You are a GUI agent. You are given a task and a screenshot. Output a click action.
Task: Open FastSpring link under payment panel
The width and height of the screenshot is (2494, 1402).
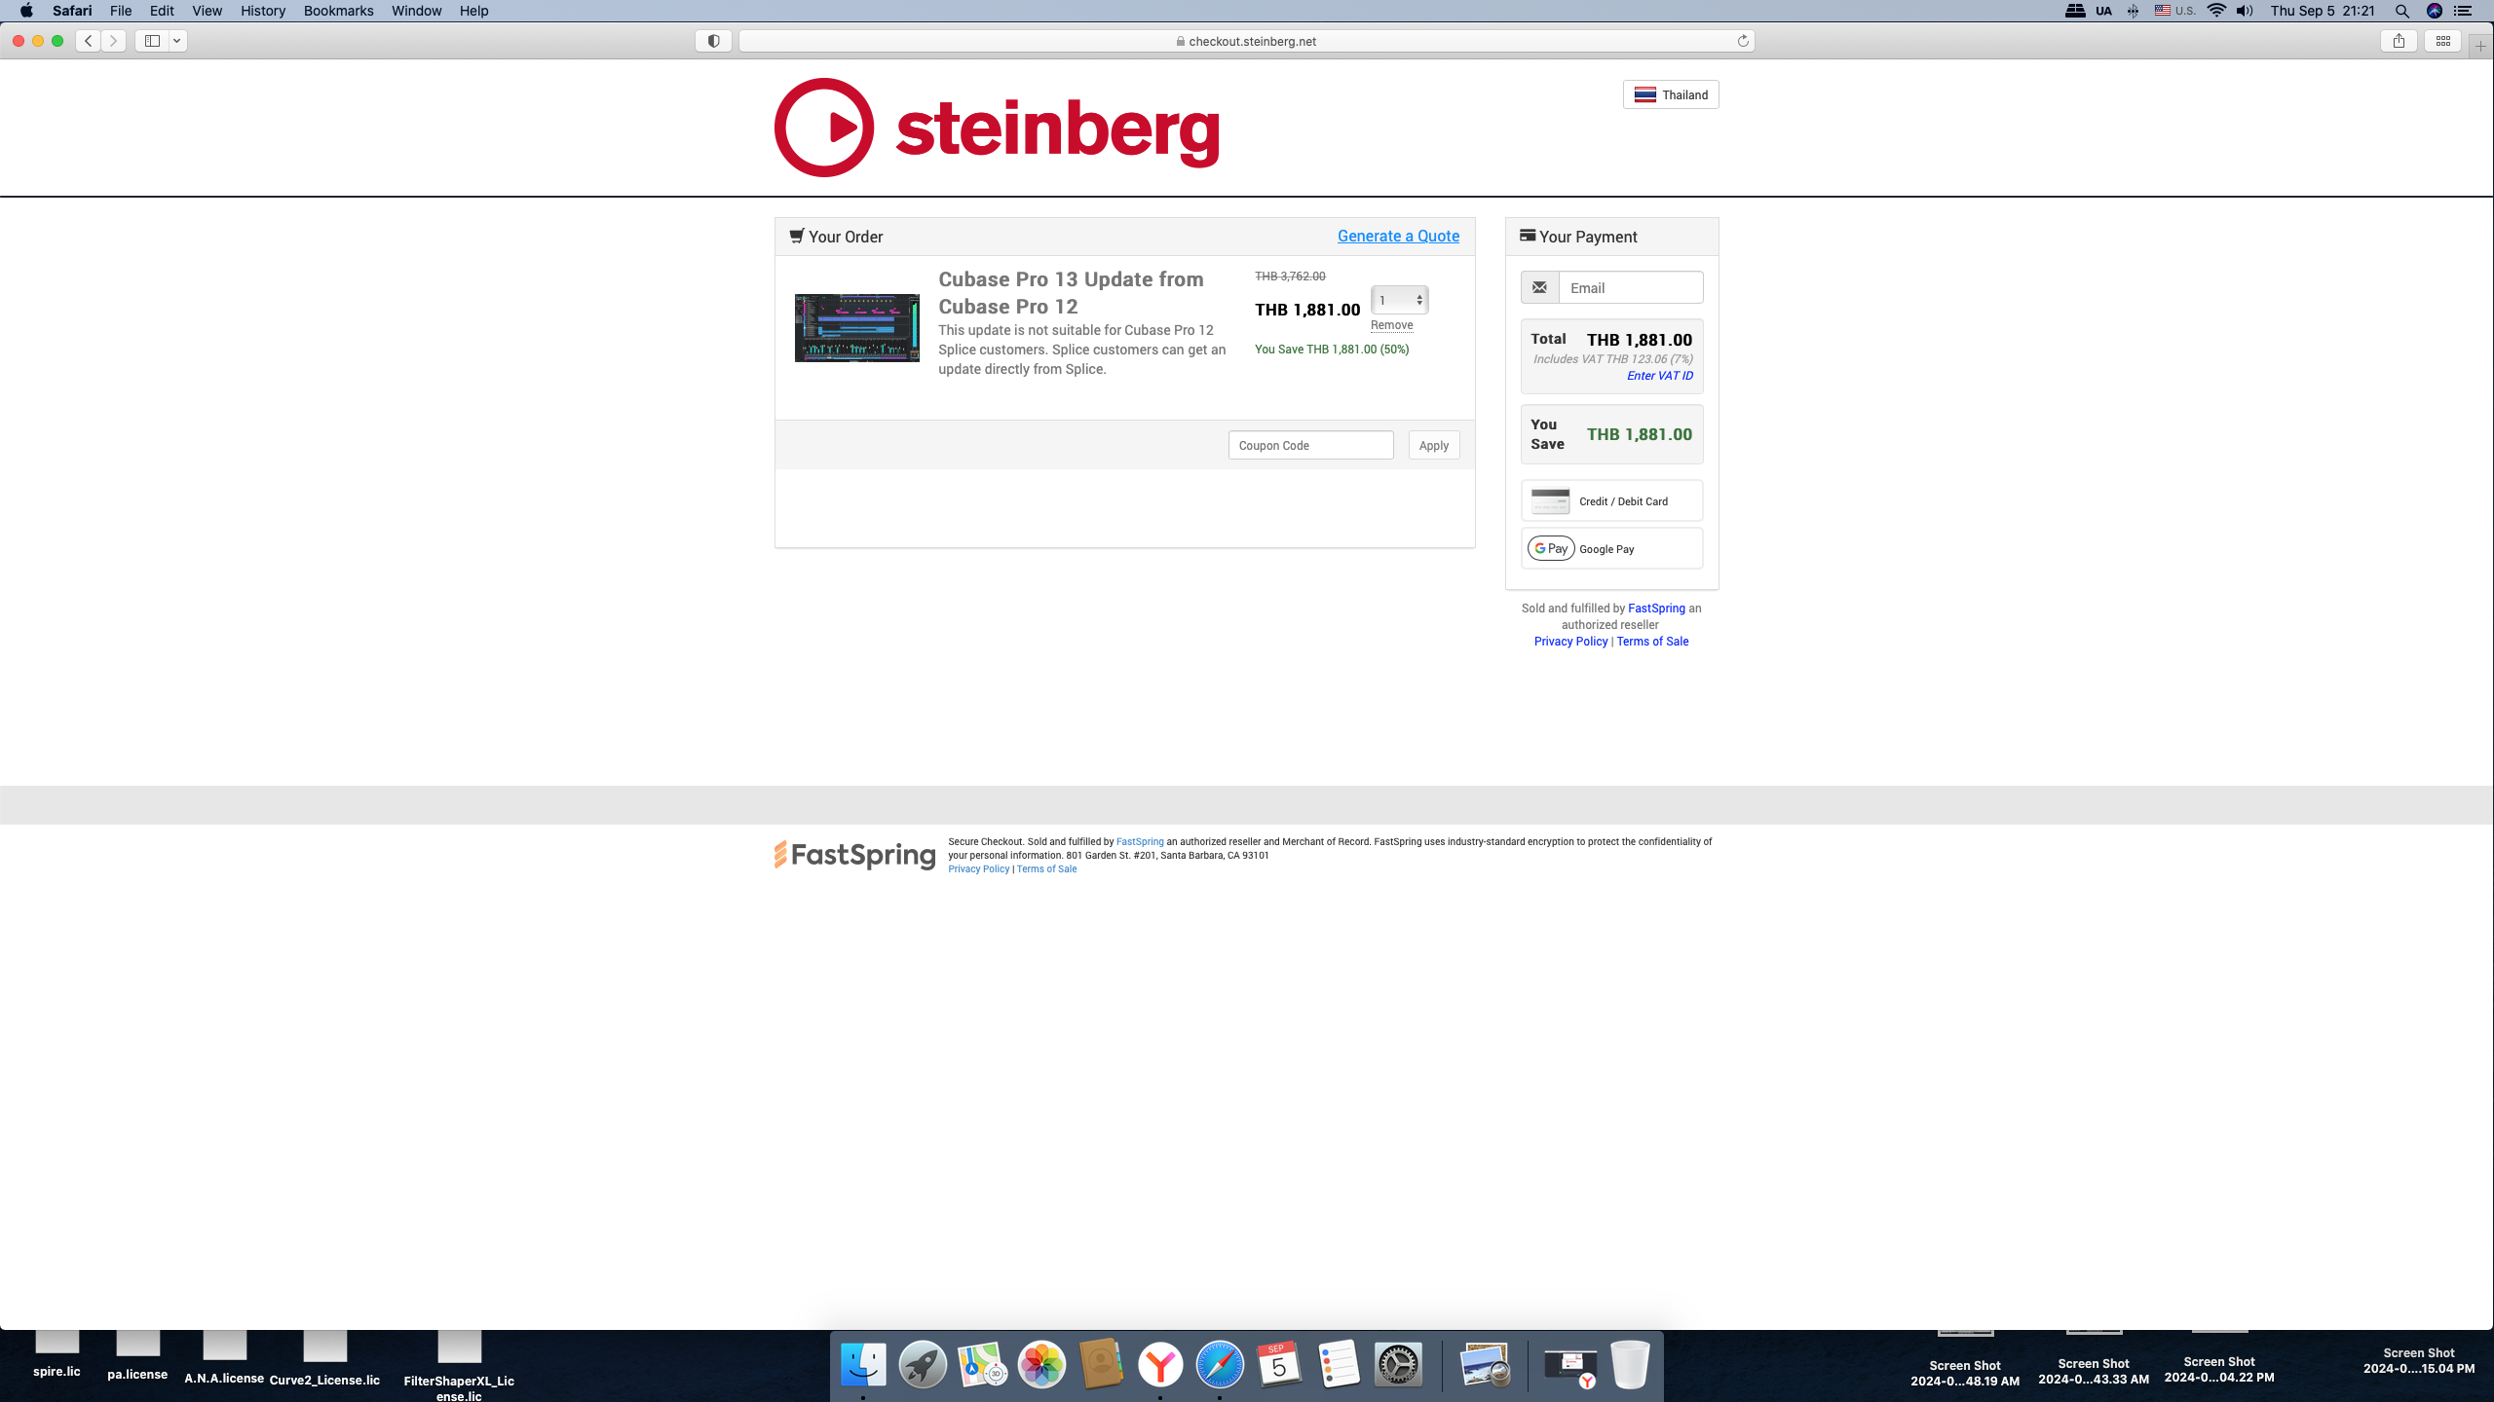1656,609
